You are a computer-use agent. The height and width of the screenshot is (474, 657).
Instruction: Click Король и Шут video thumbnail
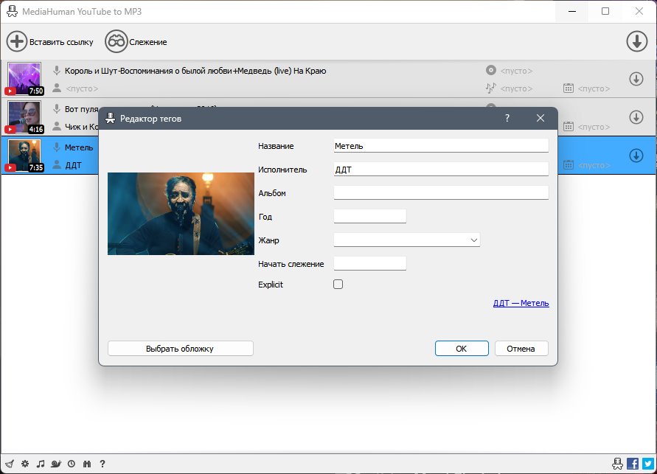click(24, 79)
